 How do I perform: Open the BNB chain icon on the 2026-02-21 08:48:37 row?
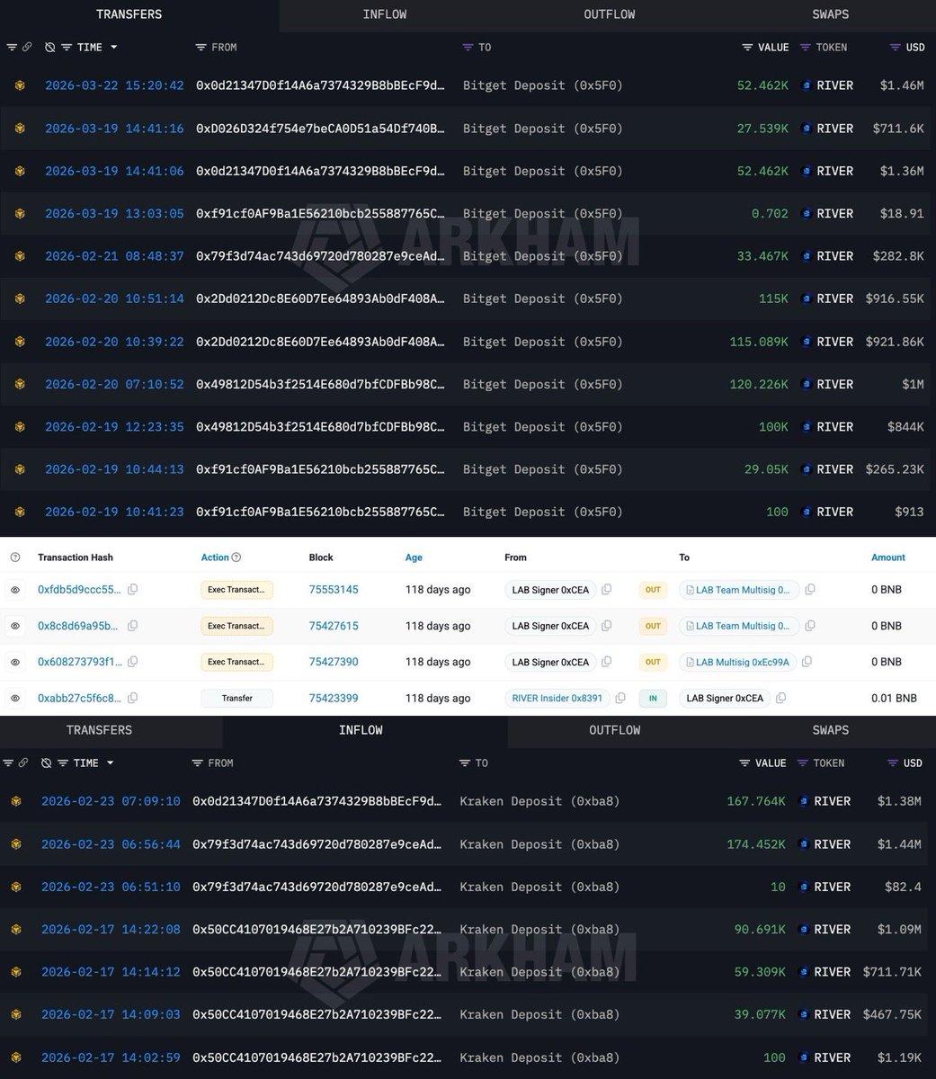point(19,256)
